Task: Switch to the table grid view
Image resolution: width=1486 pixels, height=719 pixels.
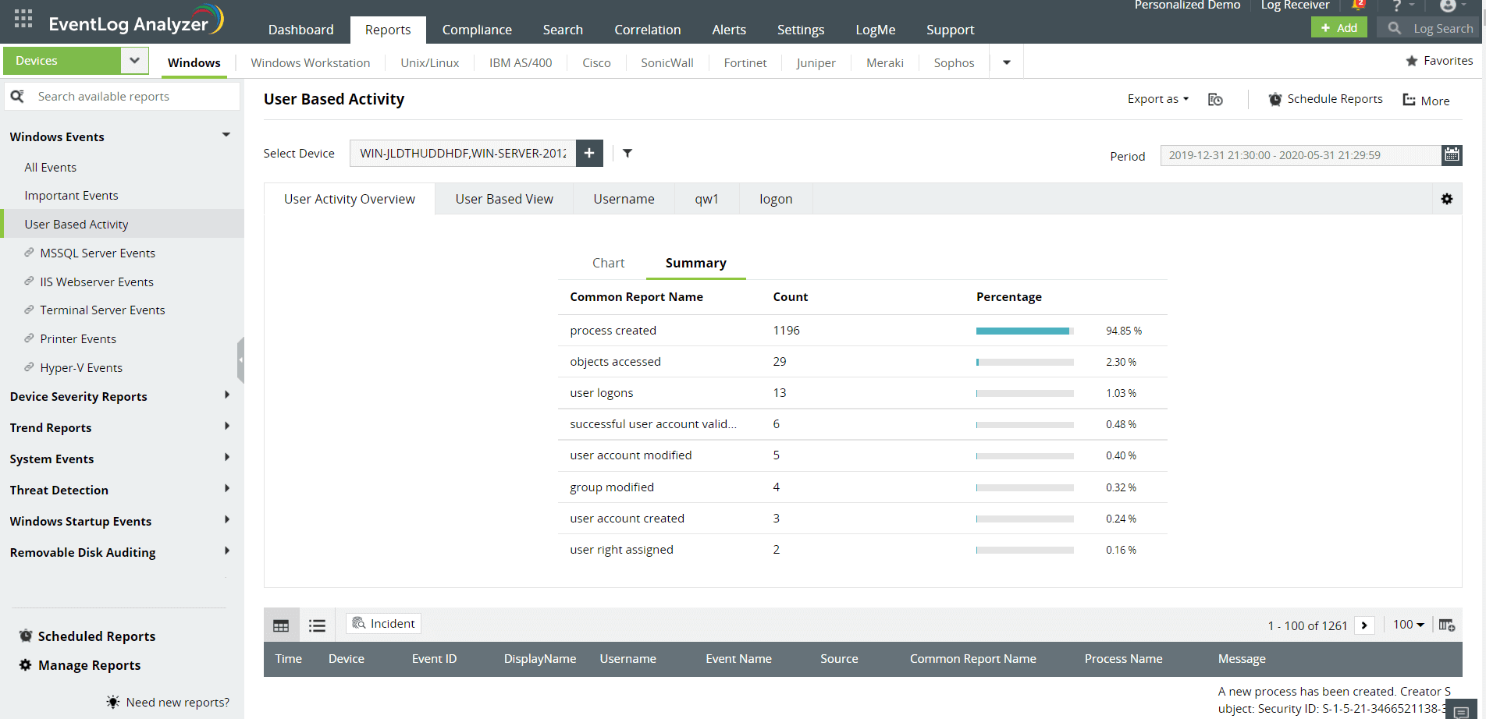Action: (281, 625)
